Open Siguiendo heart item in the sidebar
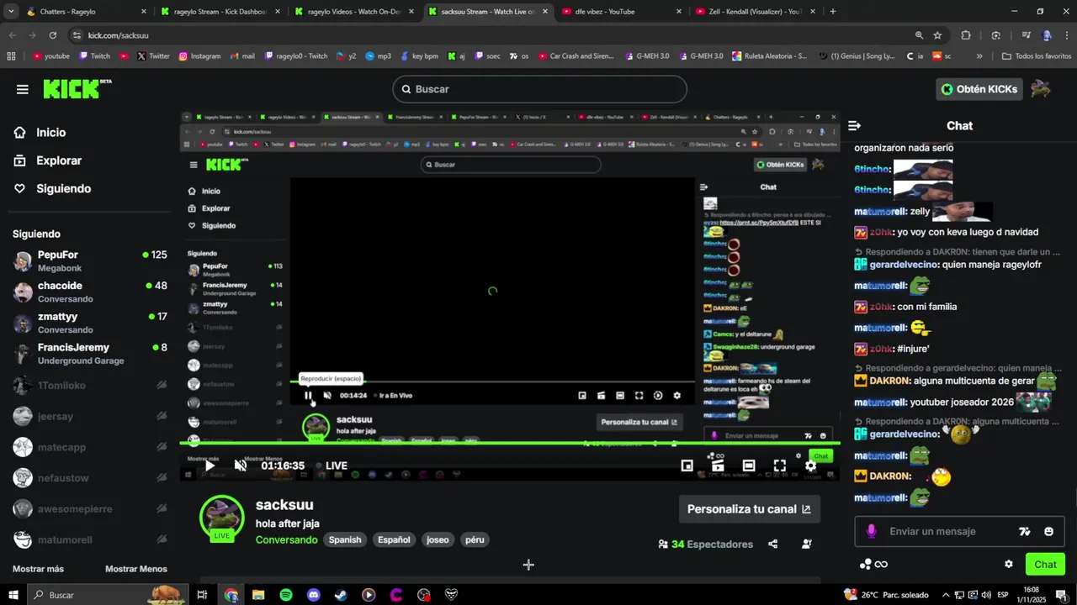This screenshot has height=605, width=1077. [x=52, y=189]
